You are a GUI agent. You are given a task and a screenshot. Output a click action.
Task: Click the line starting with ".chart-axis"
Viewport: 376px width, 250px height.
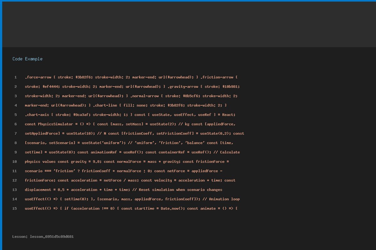click(130, 115)
